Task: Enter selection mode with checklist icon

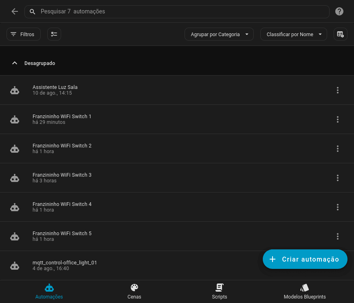Action: coord(54,35)
